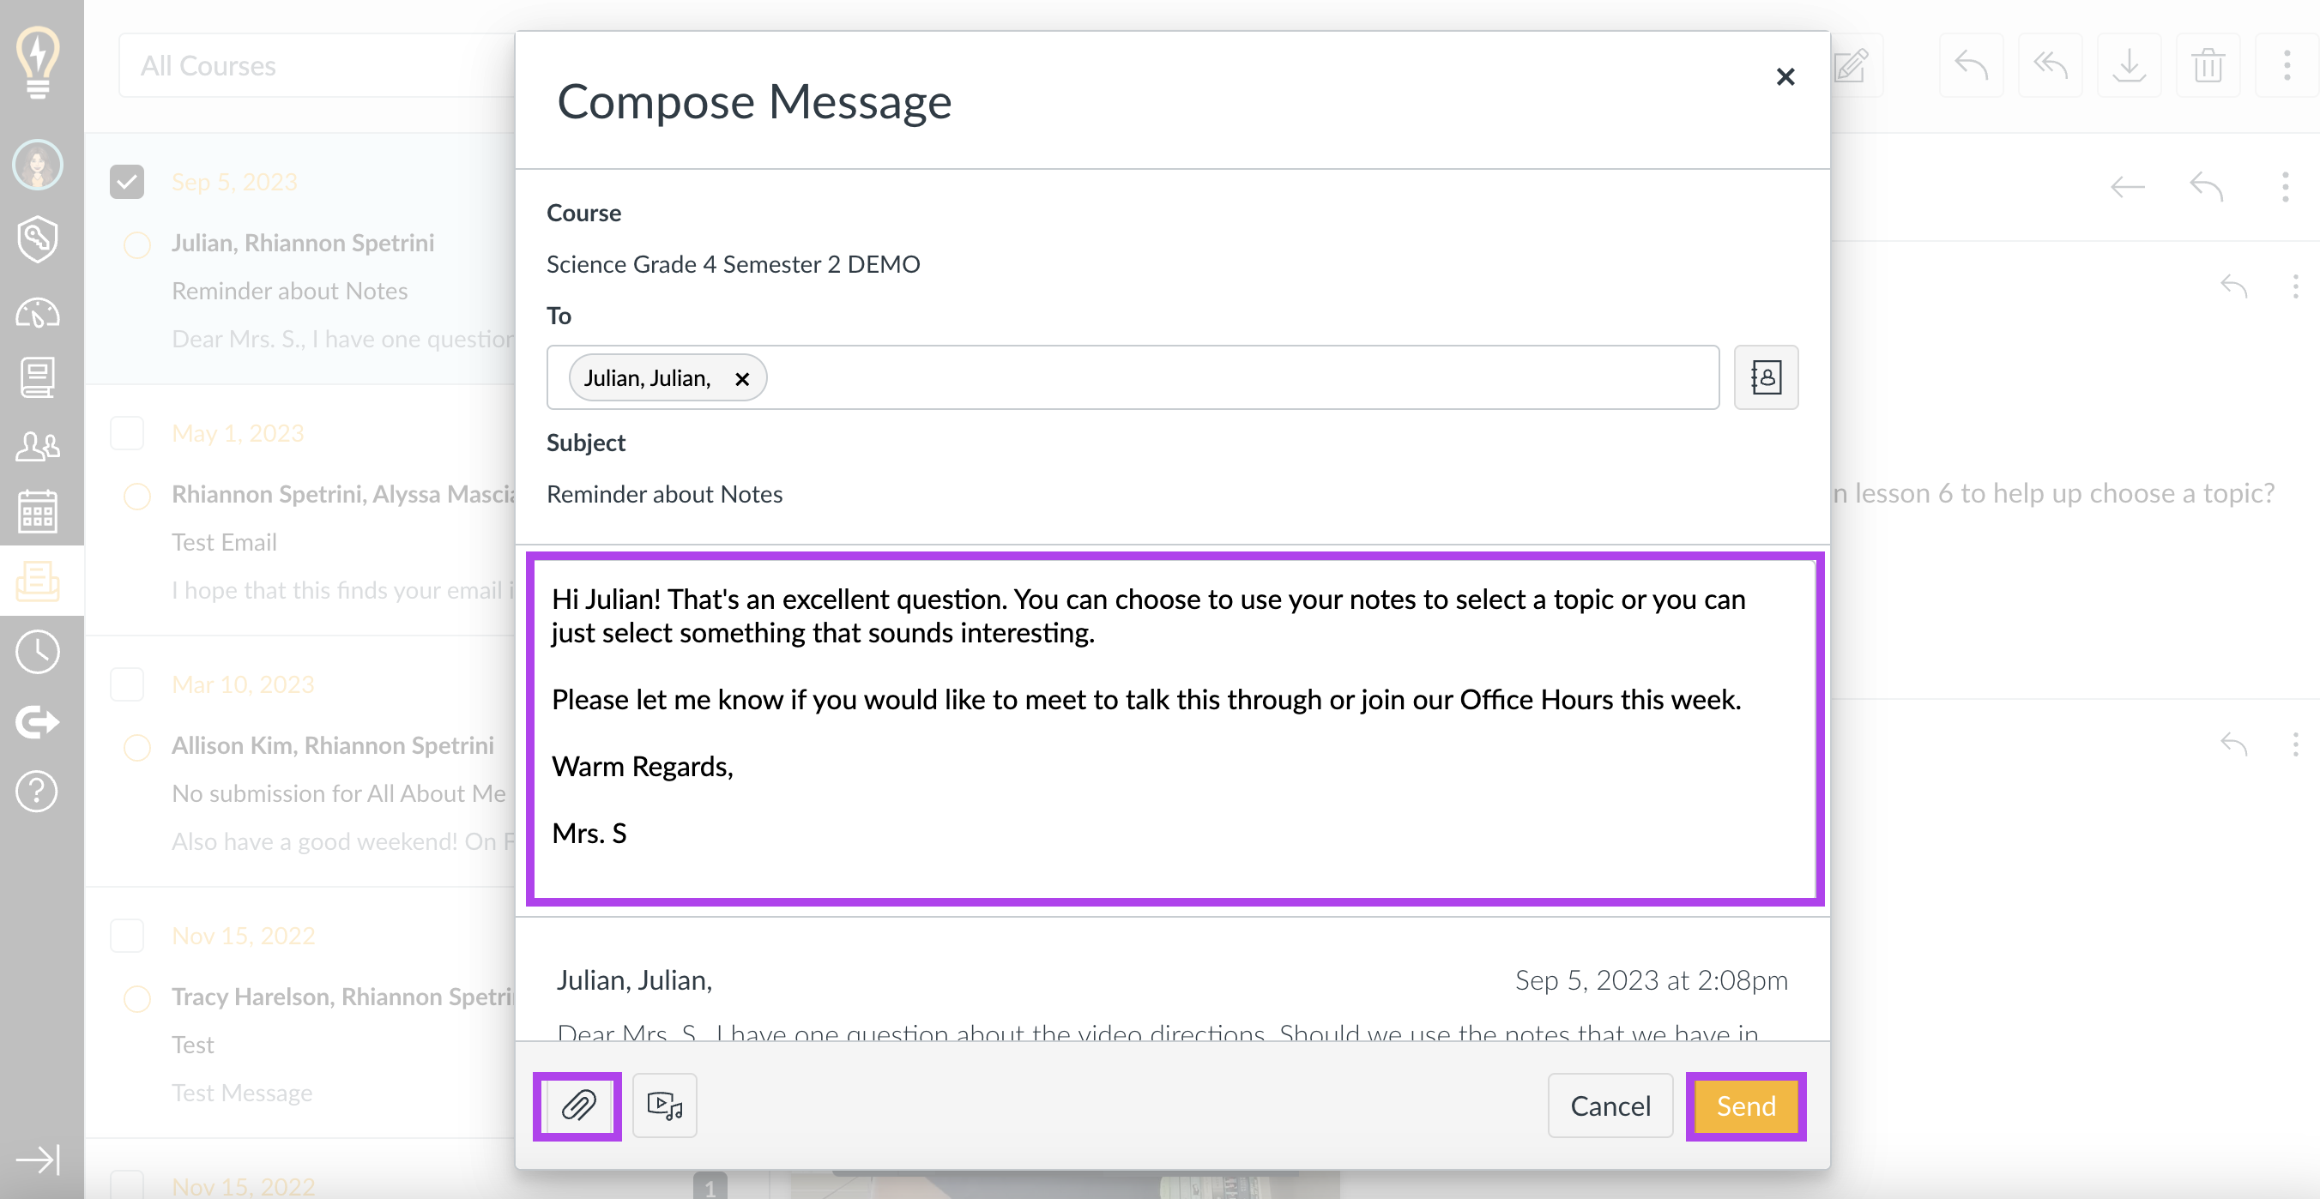
Task: Toggle checkbox for Sep 5, 2023 conversation
Action: (x=127, y=182)
